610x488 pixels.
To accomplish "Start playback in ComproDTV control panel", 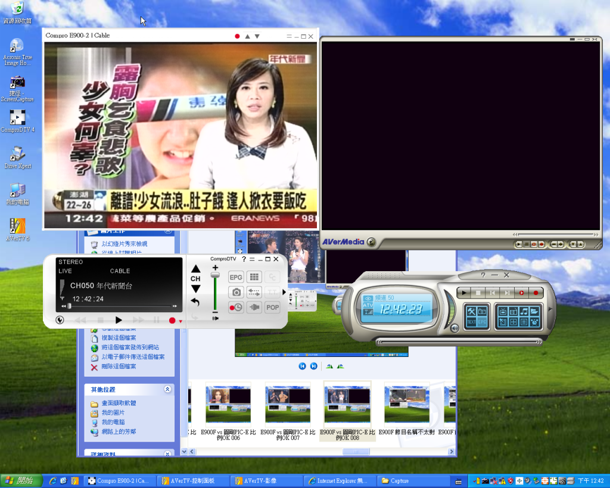I will pos(119,320).
